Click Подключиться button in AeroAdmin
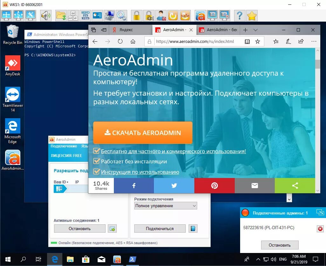This screenshot has height=266, width=326. tap(160, 228)
